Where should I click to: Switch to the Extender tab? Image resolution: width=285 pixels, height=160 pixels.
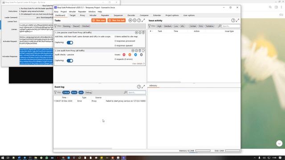click(x=157, y=16)
